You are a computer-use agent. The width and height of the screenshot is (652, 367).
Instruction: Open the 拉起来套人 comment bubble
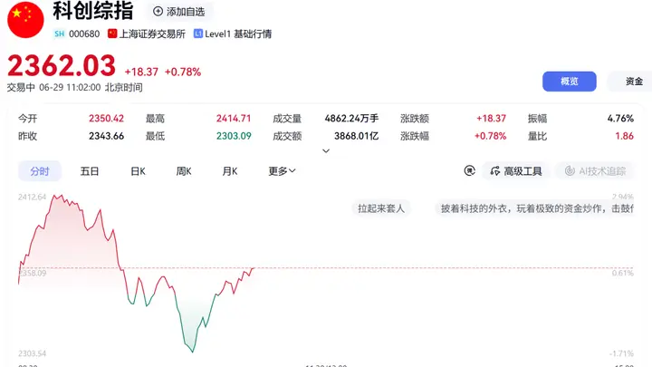point(381,208)
